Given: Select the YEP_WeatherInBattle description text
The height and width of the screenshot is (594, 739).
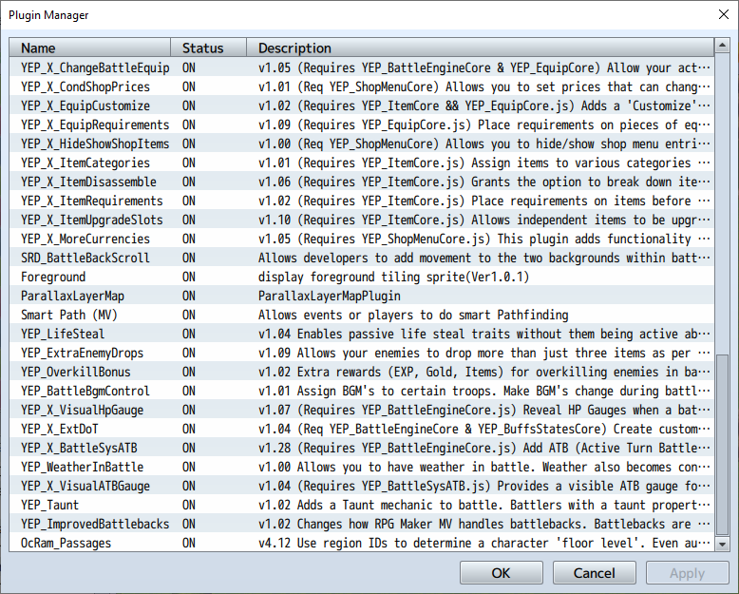Looking at the screenshot, I should tap(483, 467).
